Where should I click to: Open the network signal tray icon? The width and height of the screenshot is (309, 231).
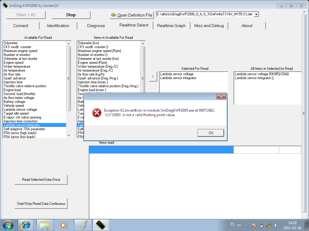click(x=269, y=225)
